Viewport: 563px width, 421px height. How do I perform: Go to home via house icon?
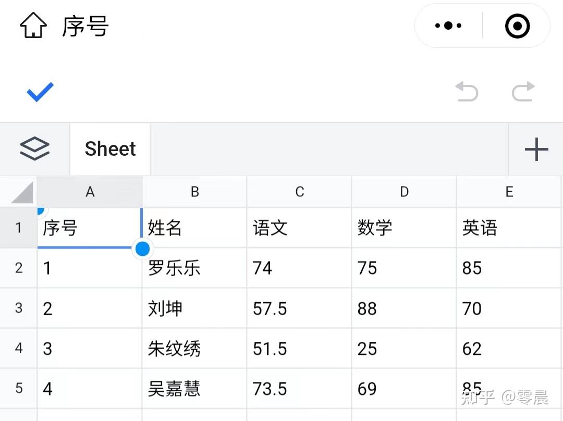pyautogui.click(x=33, y=25)
